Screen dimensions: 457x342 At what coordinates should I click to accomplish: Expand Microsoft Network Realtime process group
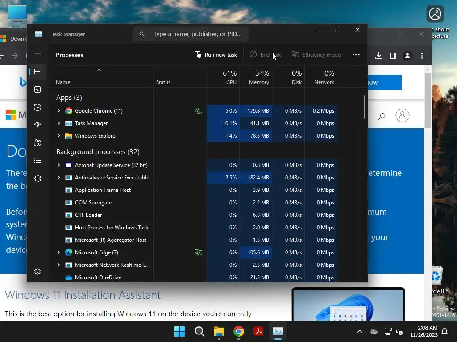[58, 265]
